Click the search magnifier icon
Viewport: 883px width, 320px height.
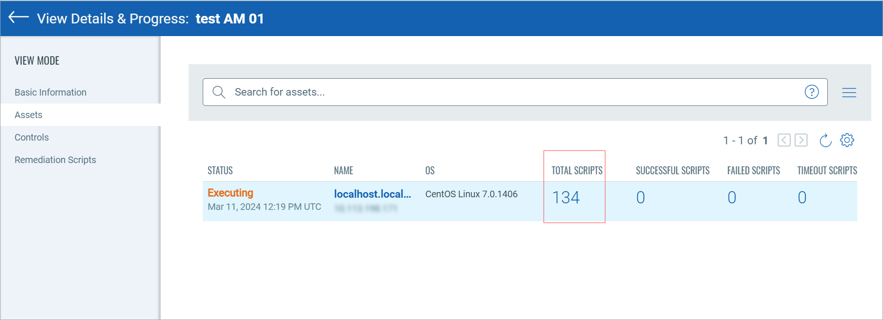click(x=219, y=92)
